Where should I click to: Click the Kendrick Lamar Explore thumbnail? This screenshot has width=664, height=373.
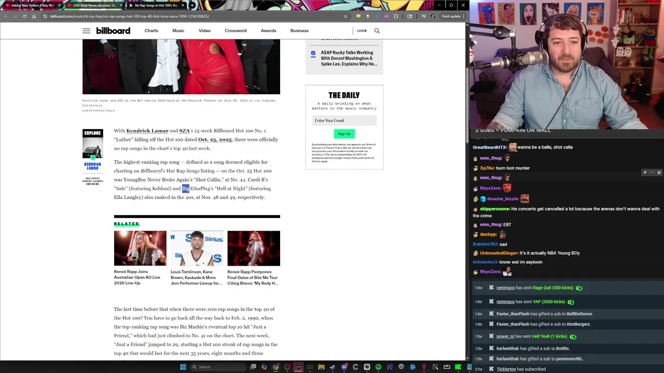tap(92, 149)
